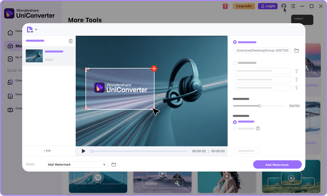Delete all files with trash icon
Screen dimensions: 327x196
[71, 41]
